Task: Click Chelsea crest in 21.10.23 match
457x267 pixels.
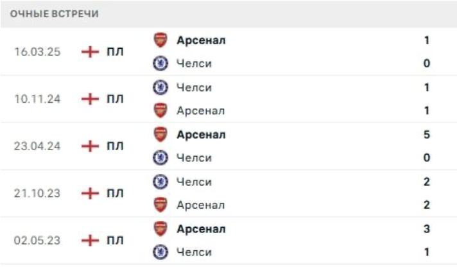Action: [x=160, y=182]
